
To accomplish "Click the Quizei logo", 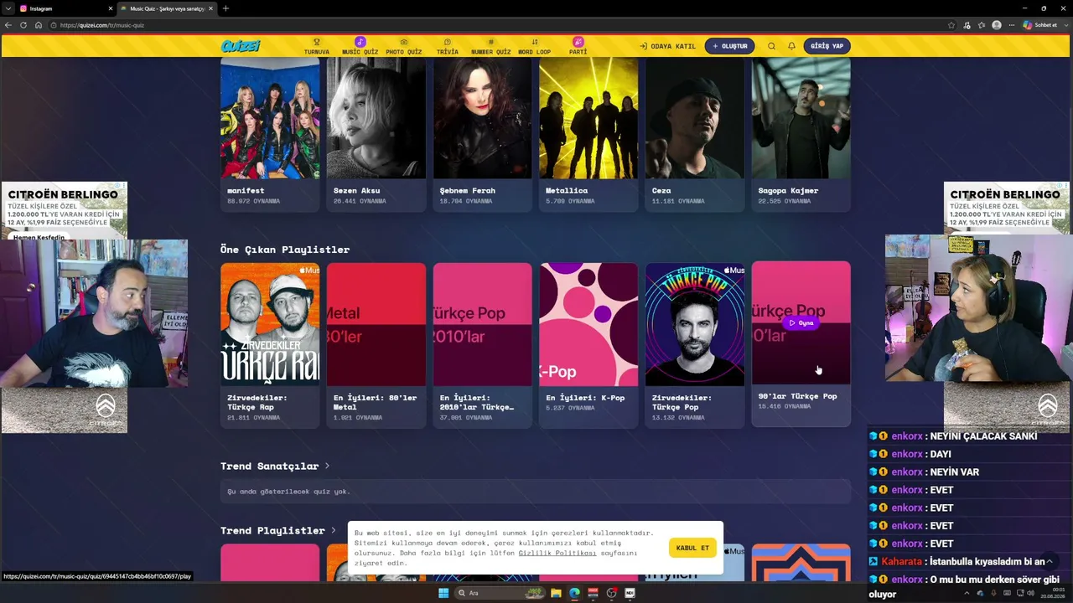I will coord(241,46).
